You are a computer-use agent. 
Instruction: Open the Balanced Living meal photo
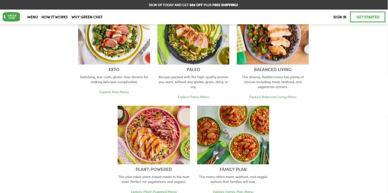273,44
